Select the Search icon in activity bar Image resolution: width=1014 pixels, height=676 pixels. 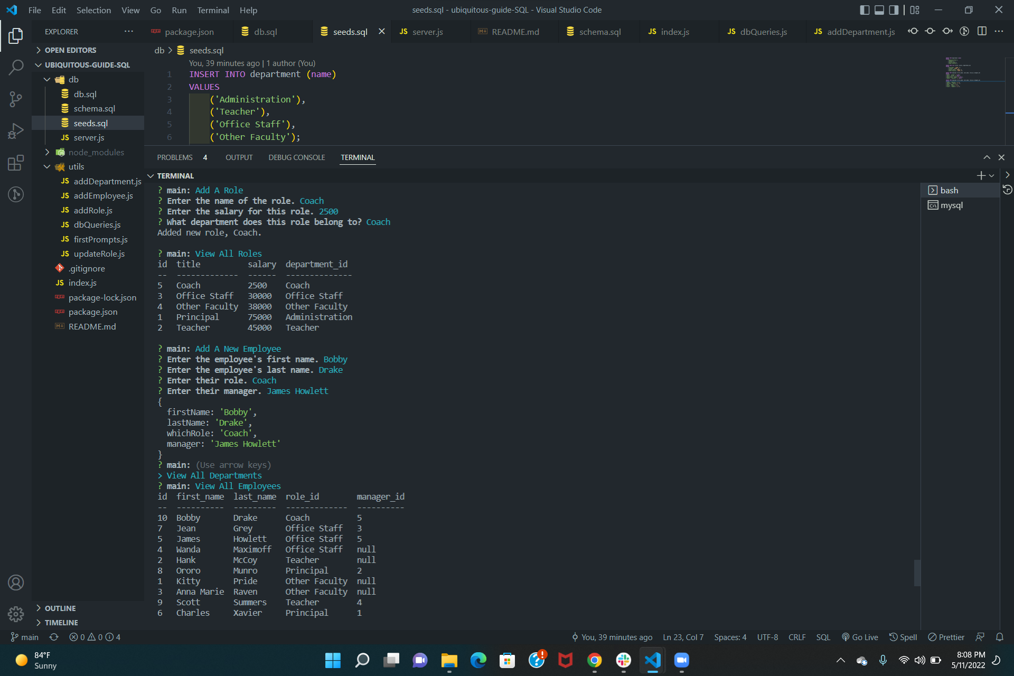(x=16, y=68)
